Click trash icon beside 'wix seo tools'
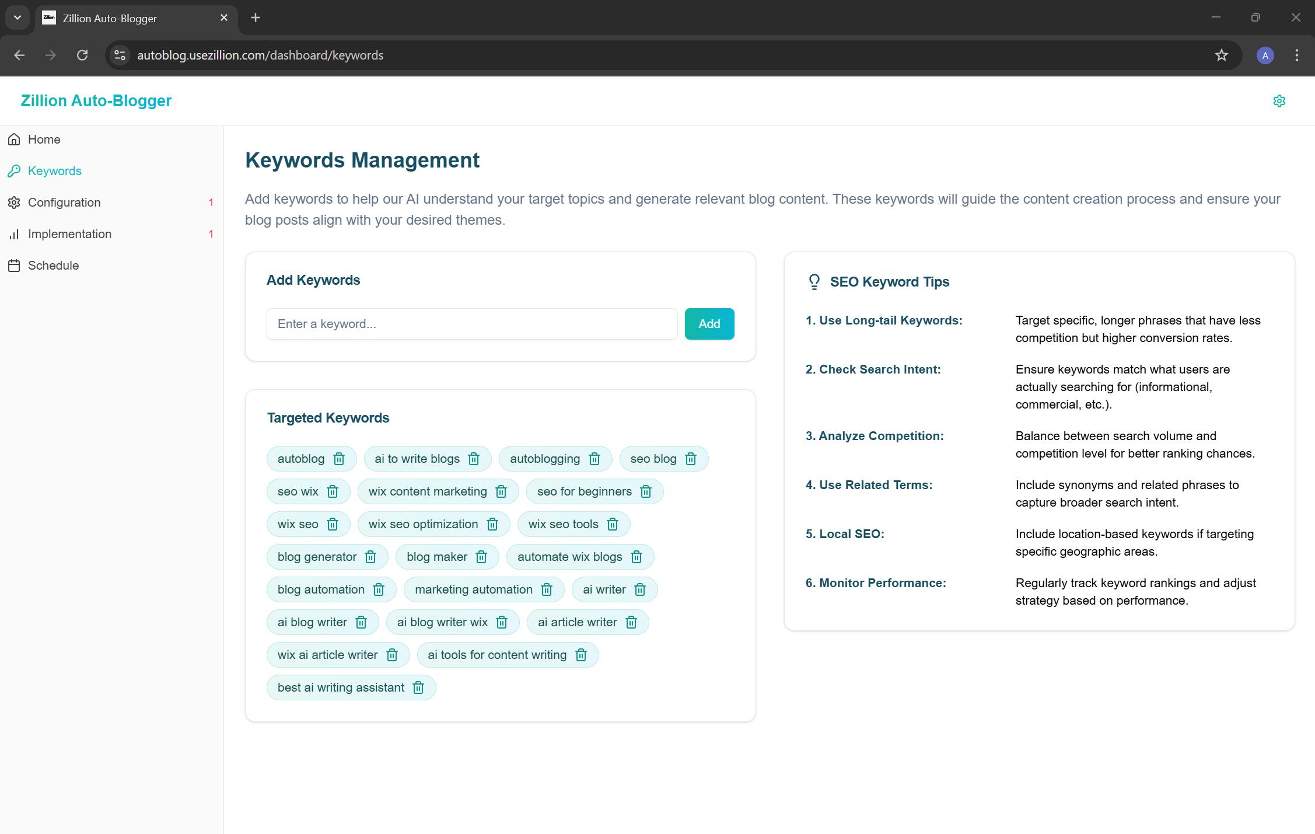 pos(613,524)
